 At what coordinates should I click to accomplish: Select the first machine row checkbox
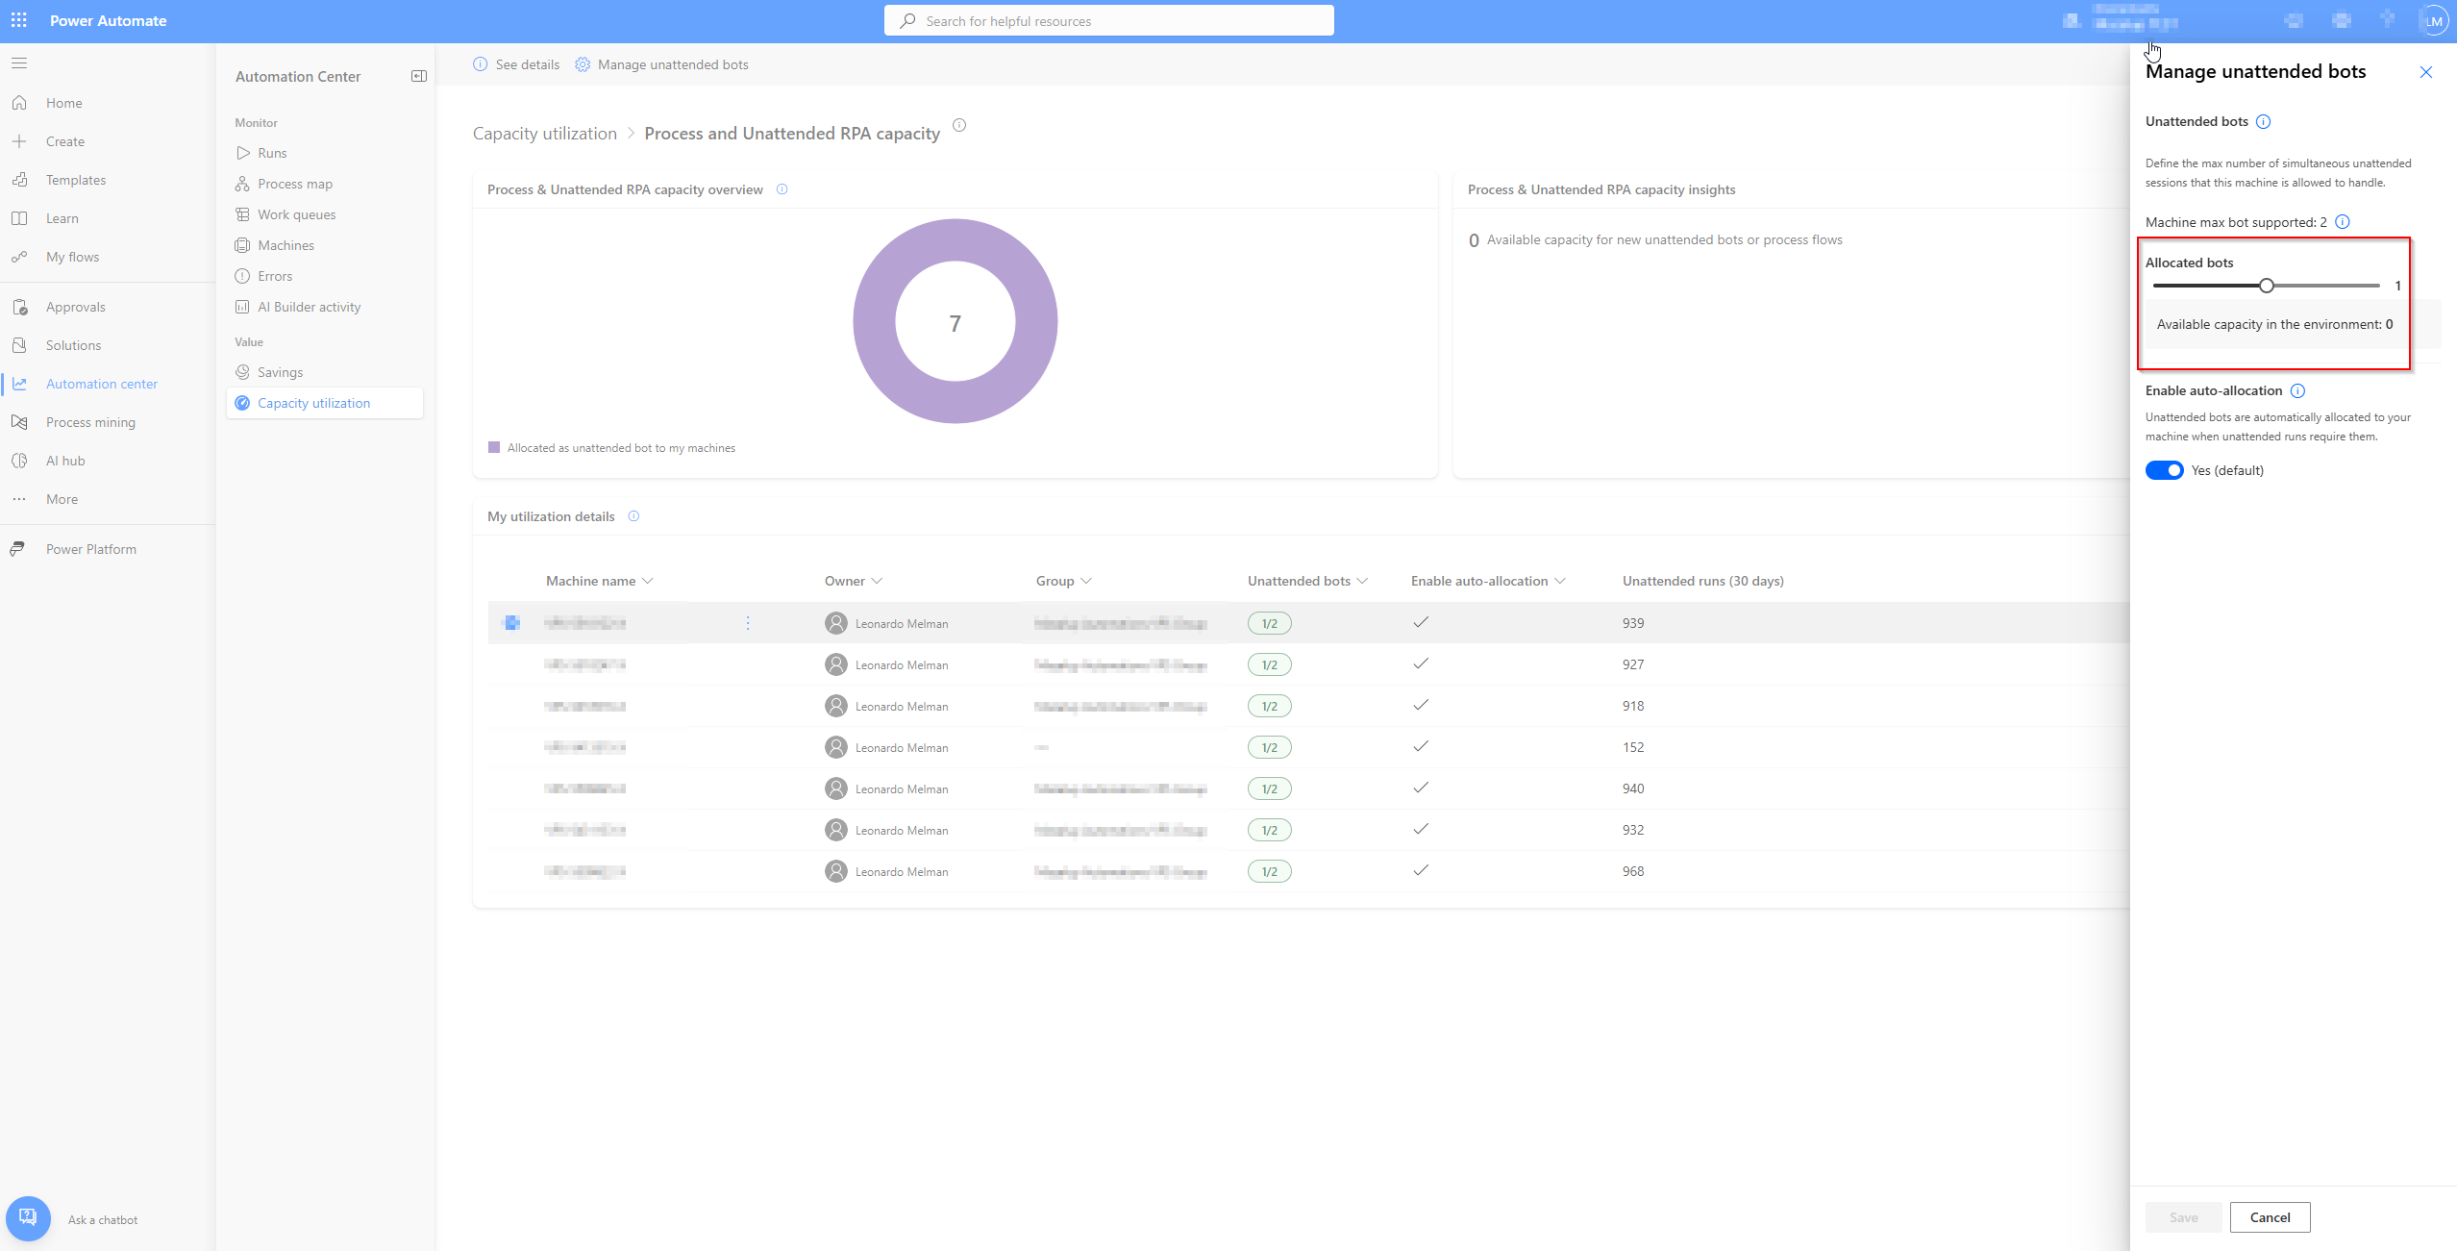pyautogui.click(x=511, y=623)
